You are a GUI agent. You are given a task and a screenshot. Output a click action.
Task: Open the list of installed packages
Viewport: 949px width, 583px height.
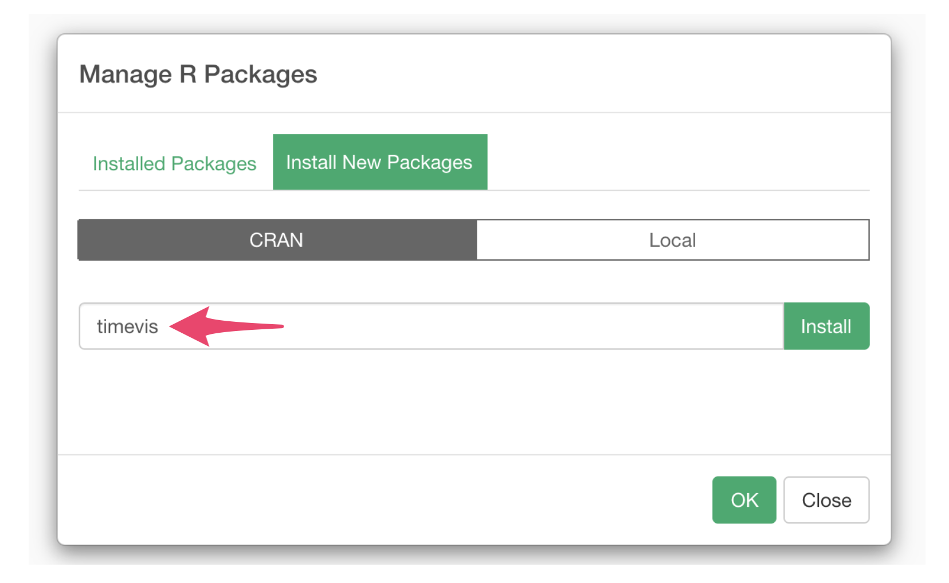click(x=174, y=163)
